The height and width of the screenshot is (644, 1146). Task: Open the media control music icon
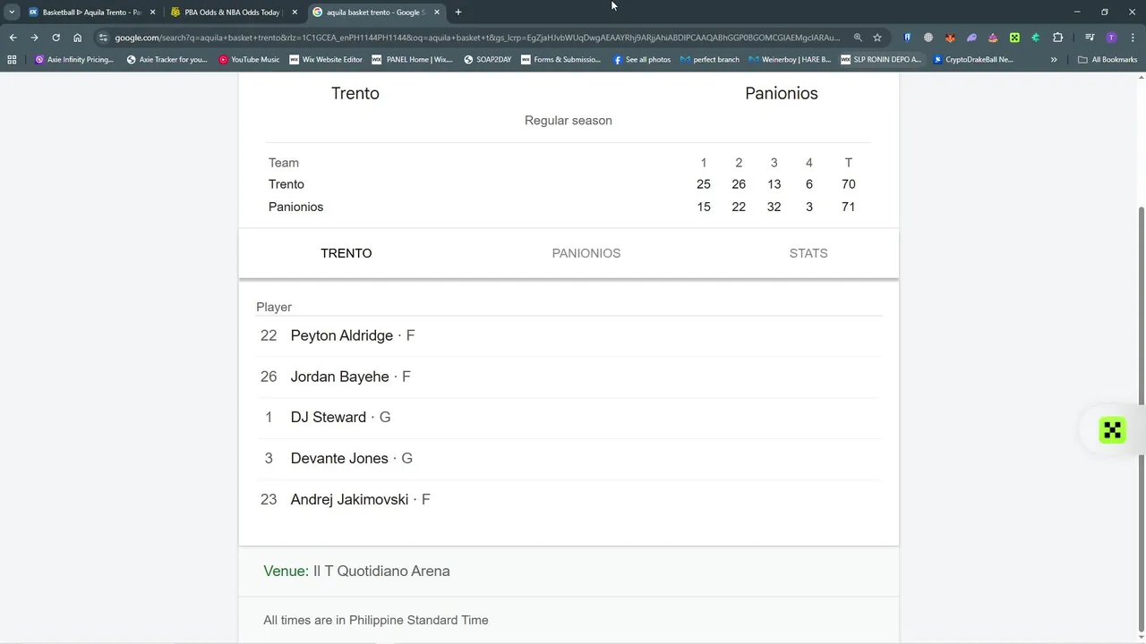click(x=1090, y=38)
